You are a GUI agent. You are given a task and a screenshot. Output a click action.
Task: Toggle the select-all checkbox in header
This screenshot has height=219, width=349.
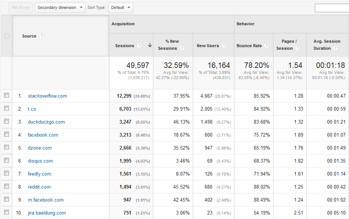coord(7,36)
